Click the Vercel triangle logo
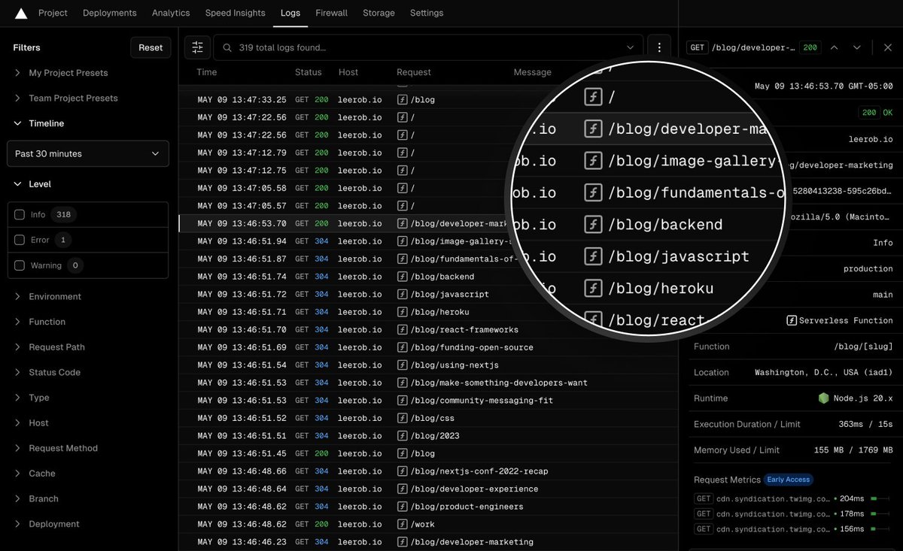This screenshot has height=551, width=903. pos(21,13)
